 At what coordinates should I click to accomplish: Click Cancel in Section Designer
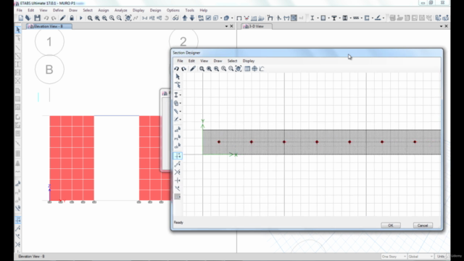click(x=423, y=225)
